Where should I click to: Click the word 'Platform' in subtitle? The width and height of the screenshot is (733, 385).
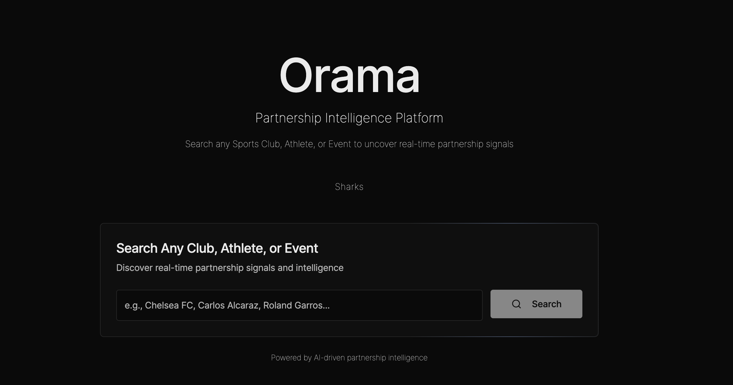tap(419, 118)
